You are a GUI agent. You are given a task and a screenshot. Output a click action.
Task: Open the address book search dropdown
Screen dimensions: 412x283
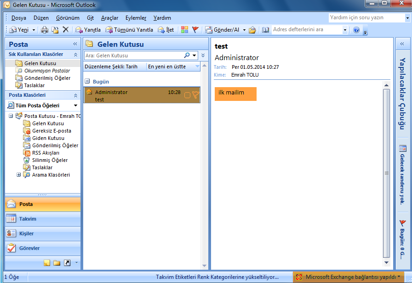[x=345, y=30]
